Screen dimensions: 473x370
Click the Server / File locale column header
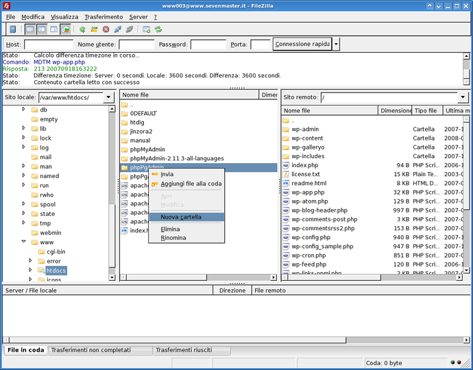108,291
